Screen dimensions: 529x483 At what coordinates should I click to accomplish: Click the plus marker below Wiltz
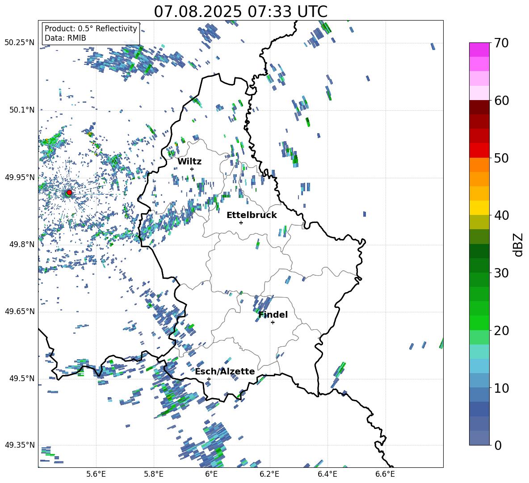point(192,169)
